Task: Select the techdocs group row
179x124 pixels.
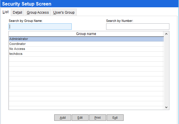Action: (x=86, y=54)
